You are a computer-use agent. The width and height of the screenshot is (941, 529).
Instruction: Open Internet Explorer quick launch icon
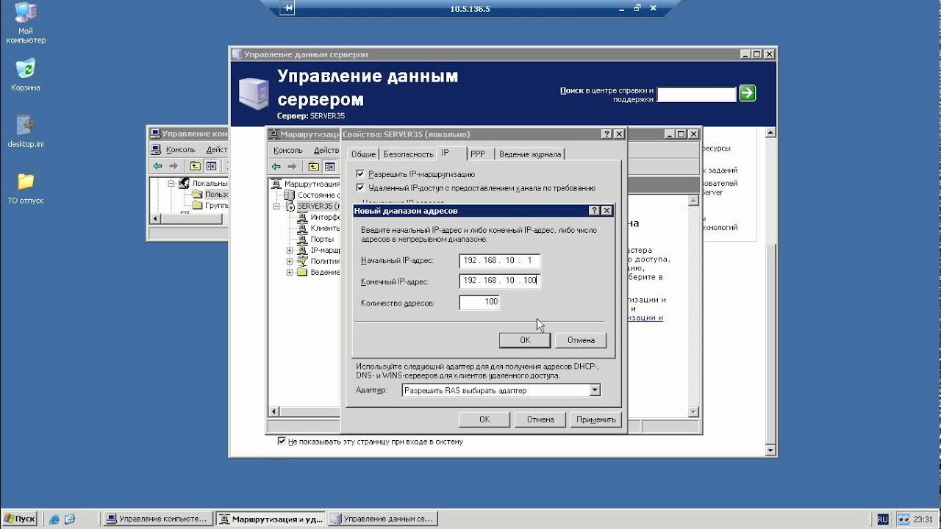coord(54,519)
